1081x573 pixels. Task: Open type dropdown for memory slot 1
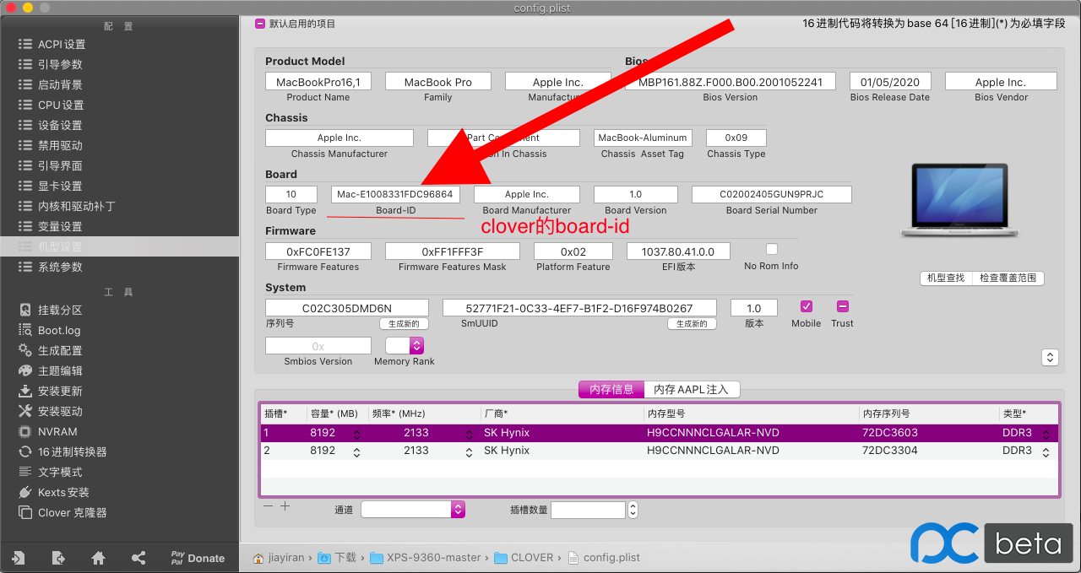[1046, 434]
